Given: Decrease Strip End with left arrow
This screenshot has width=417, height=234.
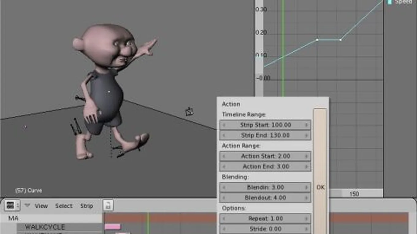Looking at the screenshot, I should point(224,135).
